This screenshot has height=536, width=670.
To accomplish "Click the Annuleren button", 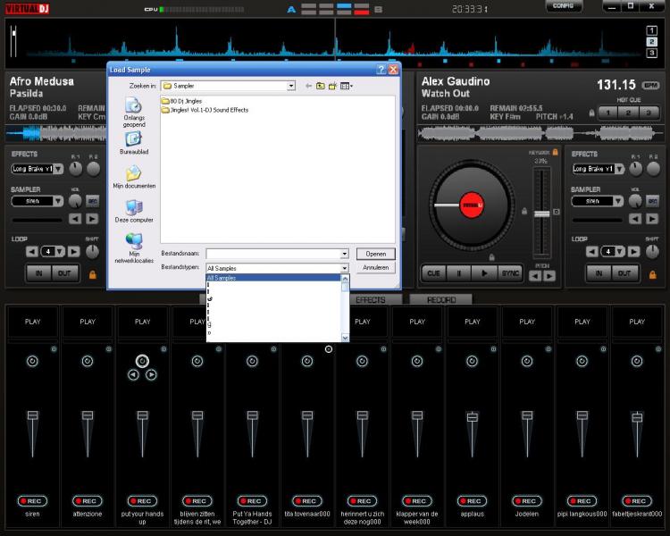I will [375, 268].
